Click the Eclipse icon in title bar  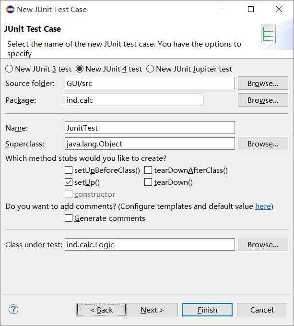10,9
